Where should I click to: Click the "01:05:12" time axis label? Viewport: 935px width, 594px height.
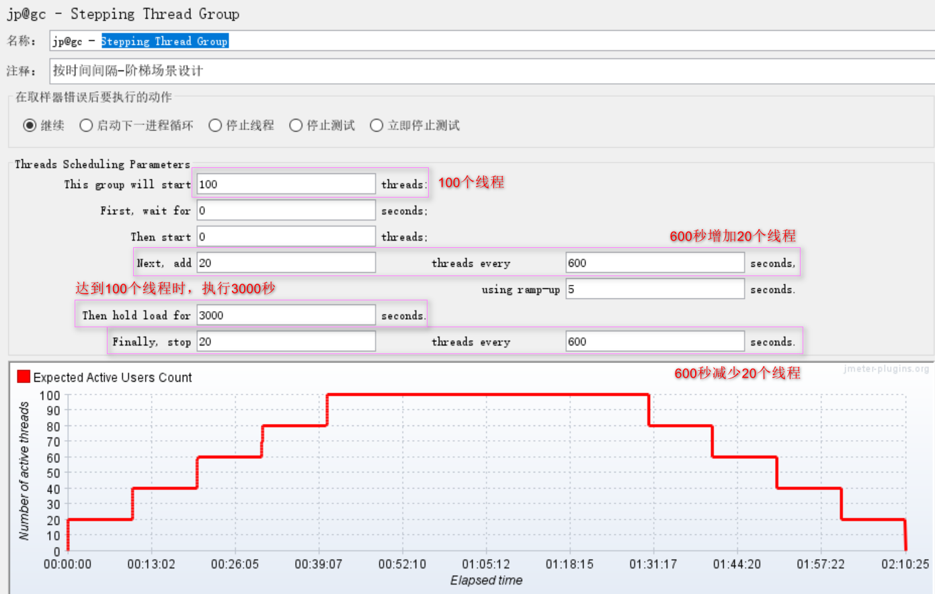click(x=486, y=564)
